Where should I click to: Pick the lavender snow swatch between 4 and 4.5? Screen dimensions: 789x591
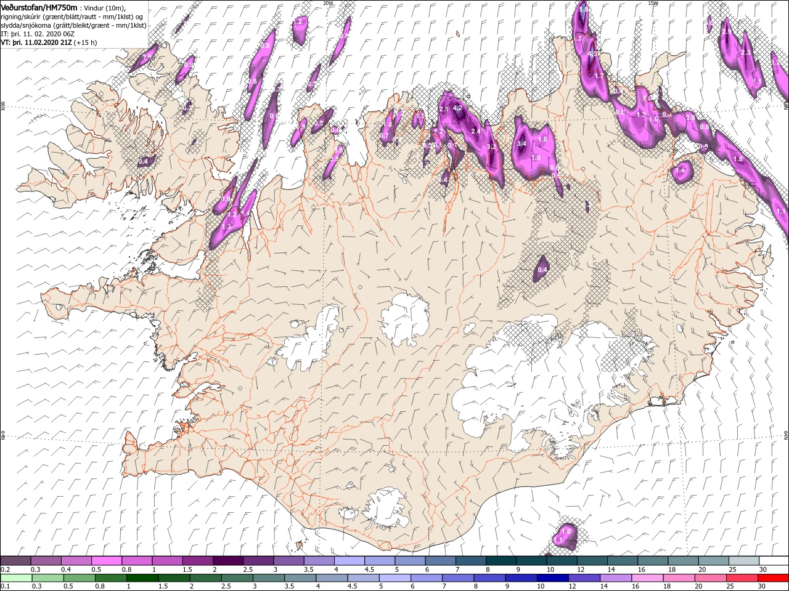tap(350, 561)
